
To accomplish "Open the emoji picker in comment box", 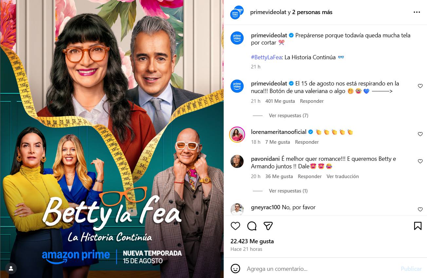I will (235, 269).
